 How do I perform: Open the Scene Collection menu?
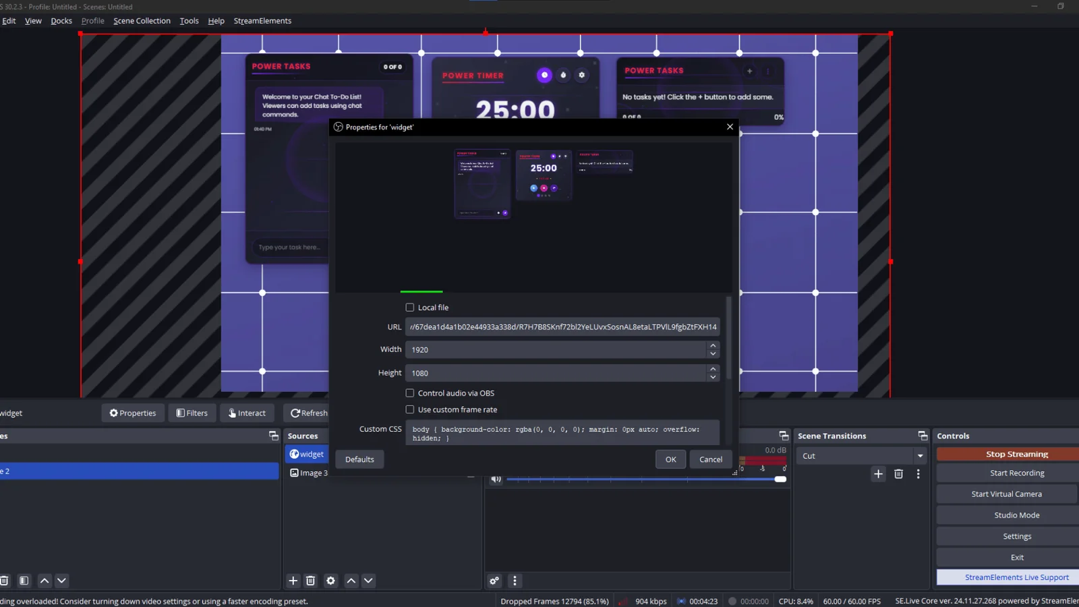(142, 21)
